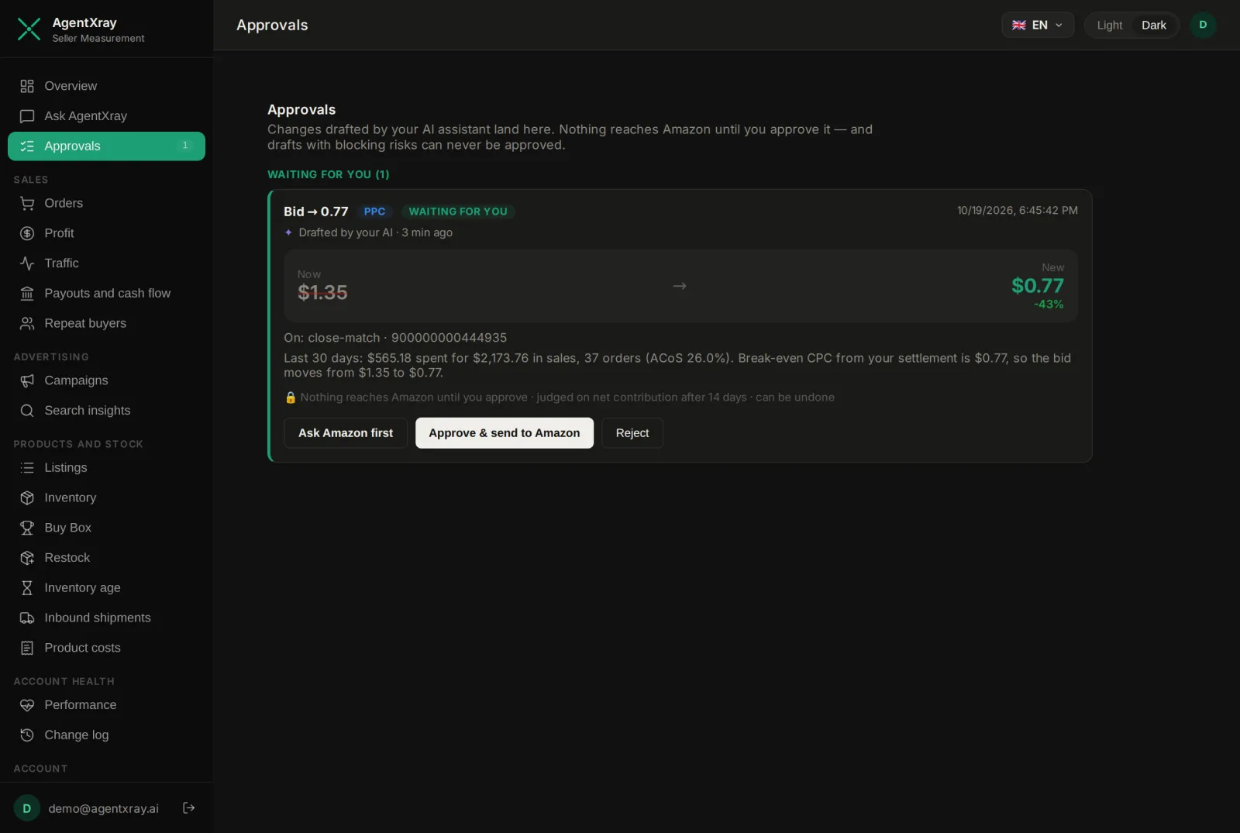Click the new bid value $0.77
Viewport: 1240px width, 833px height.
(x=1038, y=286)
